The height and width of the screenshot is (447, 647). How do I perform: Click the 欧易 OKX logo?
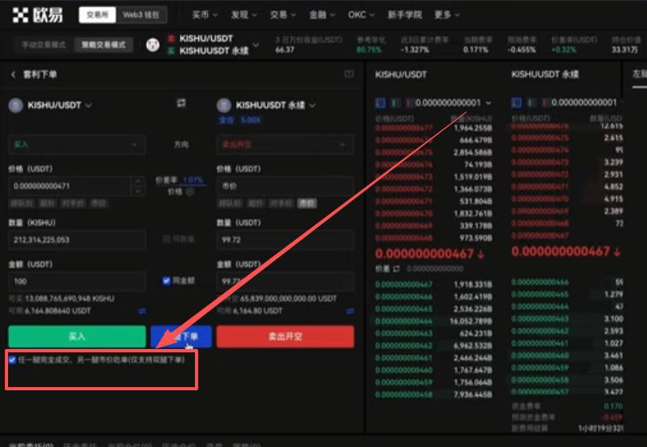click(x=37, y=15)
